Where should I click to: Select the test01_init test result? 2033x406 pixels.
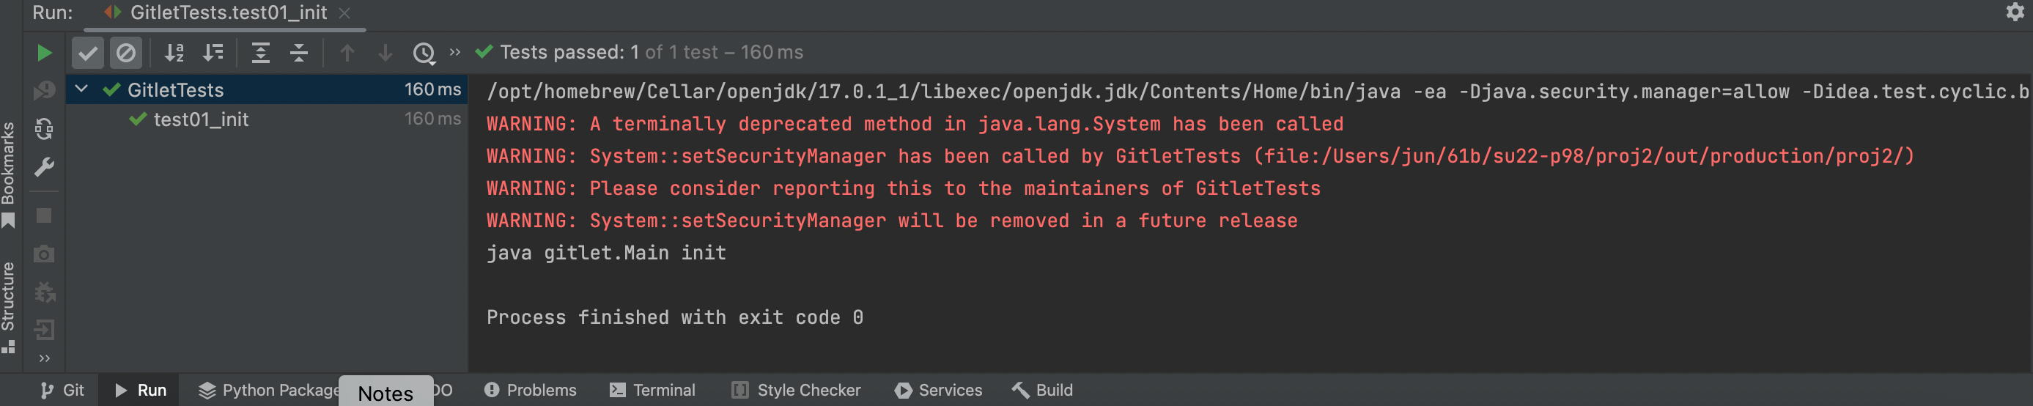(x=201, y=119)
